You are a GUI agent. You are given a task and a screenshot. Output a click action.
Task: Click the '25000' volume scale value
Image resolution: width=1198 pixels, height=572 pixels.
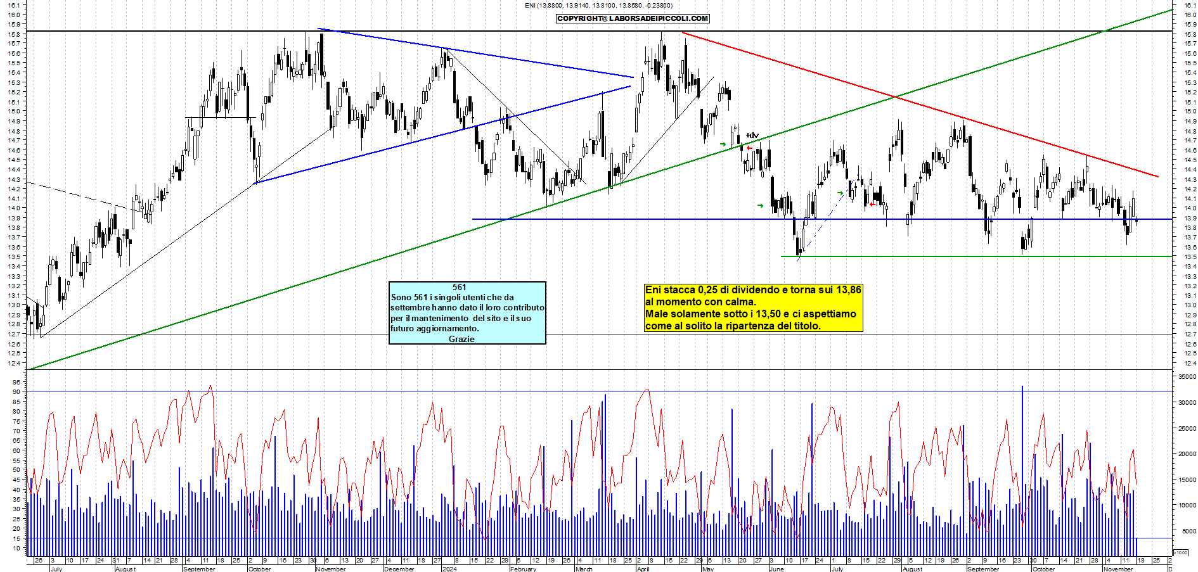point(1187,428)
